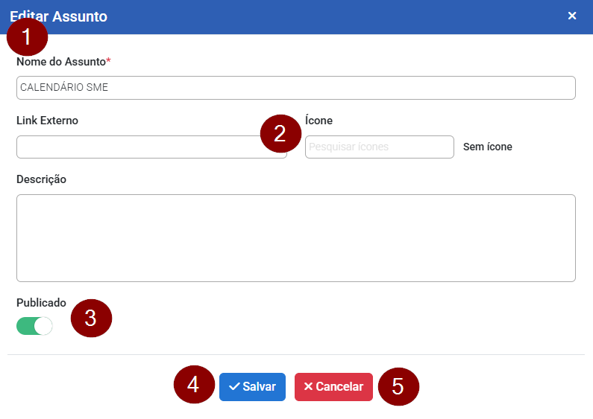Click the Sem ícone text
Viewport: 593px width, 419px height.
(x=487, y=147)
